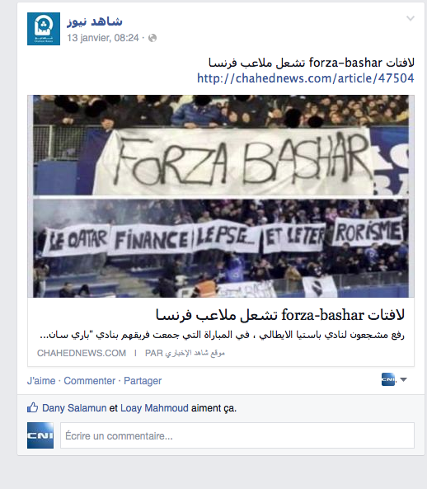Viewport: 427px width, 489px height.
Task: Click the CHAHEDNEWS.COM source label
Action: coord(82,353)
